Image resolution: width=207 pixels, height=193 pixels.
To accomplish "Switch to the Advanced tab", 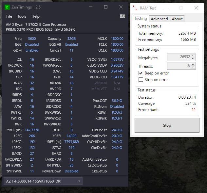I will (x=159, y=19).
